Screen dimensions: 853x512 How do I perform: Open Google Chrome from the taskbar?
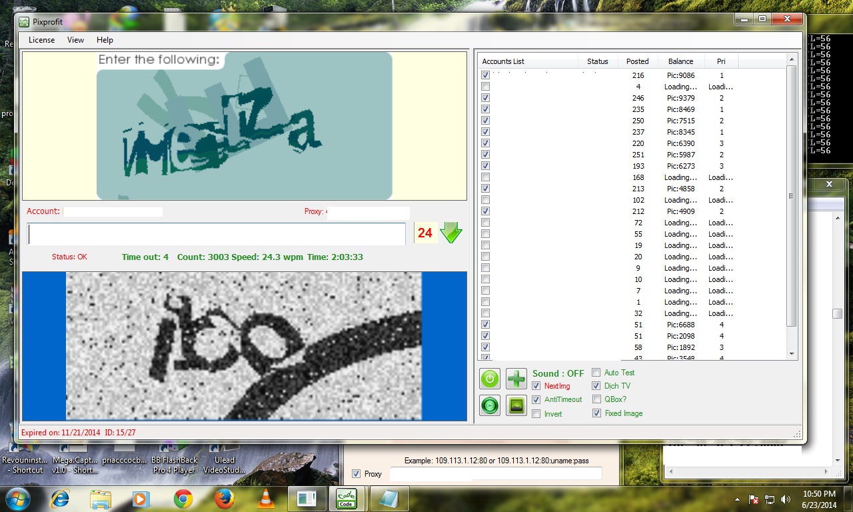pyautogui.click(x=183, y=499)
